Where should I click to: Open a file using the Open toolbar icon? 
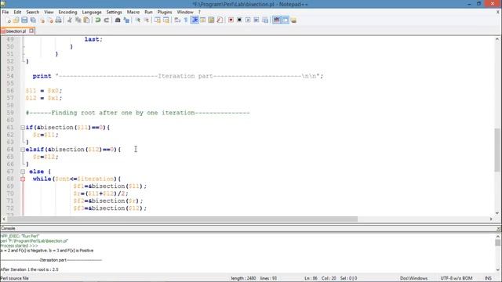[16, 20]
